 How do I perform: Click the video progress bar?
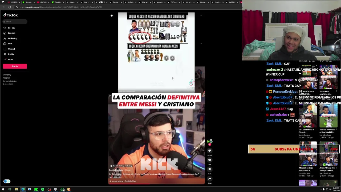coord(156,184)
